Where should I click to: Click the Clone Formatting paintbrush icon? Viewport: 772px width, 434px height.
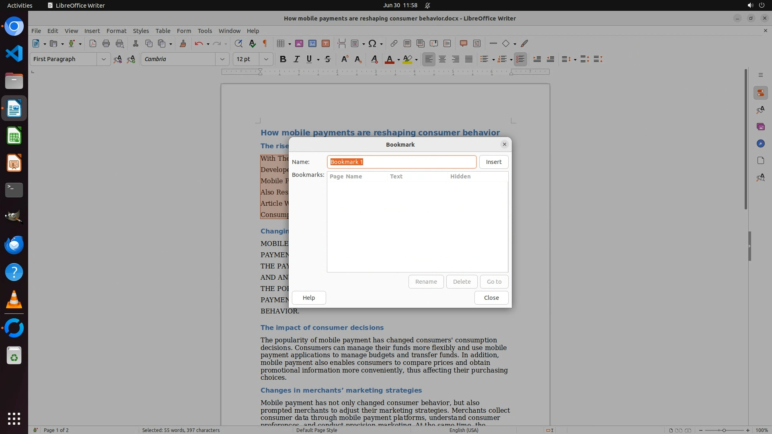tap(183, 44)
